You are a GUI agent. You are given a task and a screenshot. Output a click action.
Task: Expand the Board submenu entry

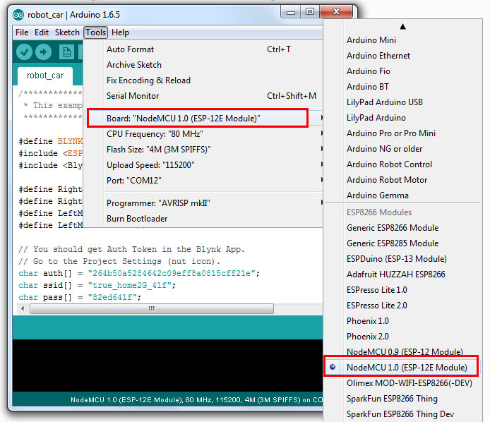204,119
